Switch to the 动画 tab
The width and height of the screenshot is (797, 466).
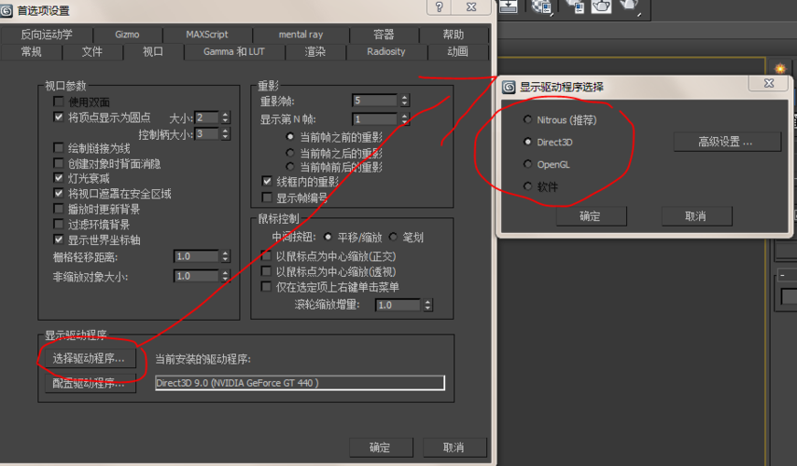click(457, 52)
